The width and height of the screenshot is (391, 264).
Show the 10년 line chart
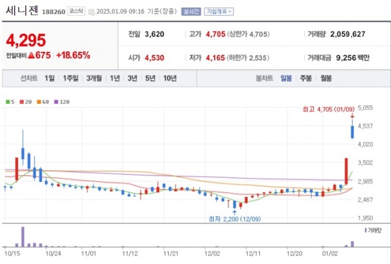coord(170,78)
